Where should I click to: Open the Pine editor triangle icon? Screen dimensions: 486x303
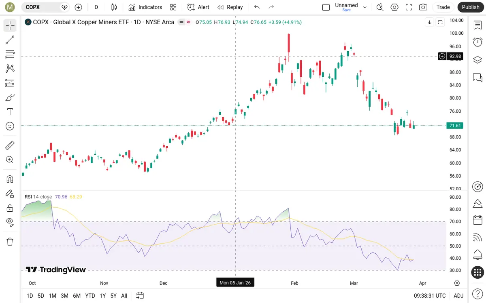(x=477, y=203)
